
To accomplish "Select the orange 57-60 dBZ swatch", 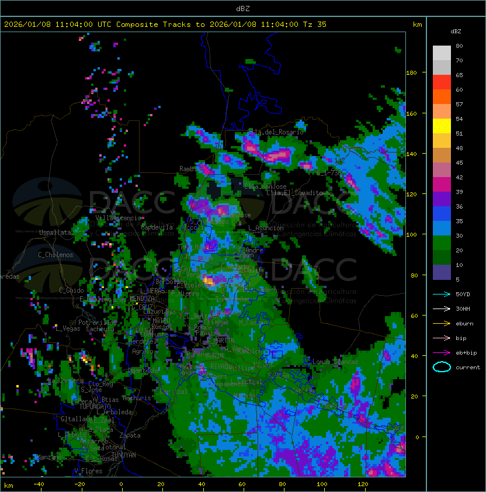I will [442, 96].
